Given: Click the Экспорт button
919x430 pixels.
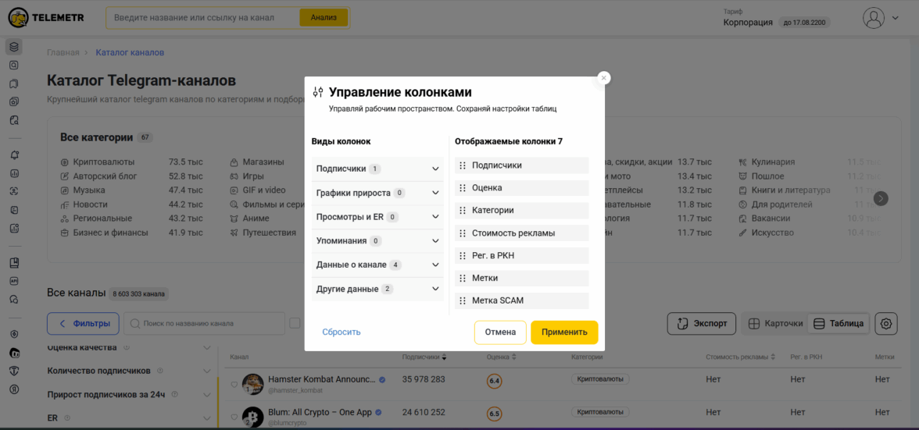Looking at the screenshot, I should pos(702,324).
